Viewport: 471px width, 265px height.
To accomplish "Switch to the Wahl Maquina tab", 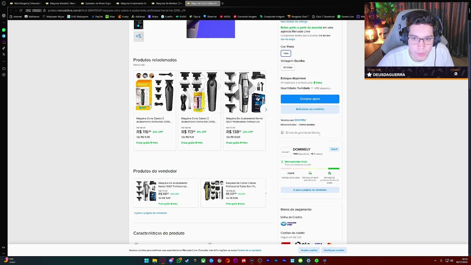I will click(x=26, y=3).
